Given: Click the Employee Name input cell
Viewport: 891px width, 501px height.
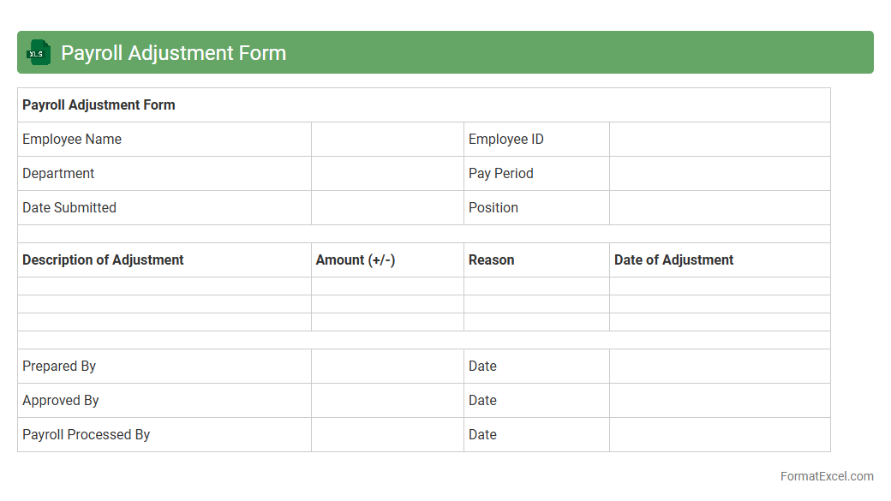Looking at the screenshot, I should tap(387, 140).
